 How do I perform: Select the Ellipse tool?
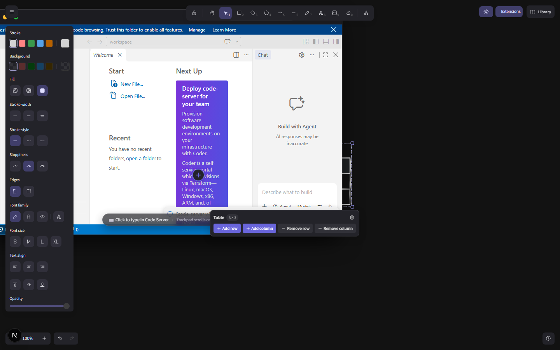267,13
